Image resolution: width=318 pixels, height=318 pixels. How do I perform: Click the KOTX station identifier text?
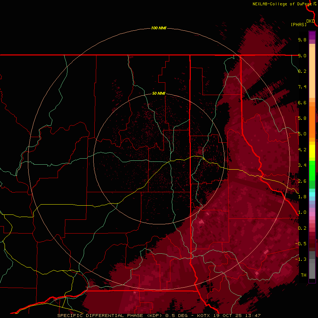tap(204, 316)
